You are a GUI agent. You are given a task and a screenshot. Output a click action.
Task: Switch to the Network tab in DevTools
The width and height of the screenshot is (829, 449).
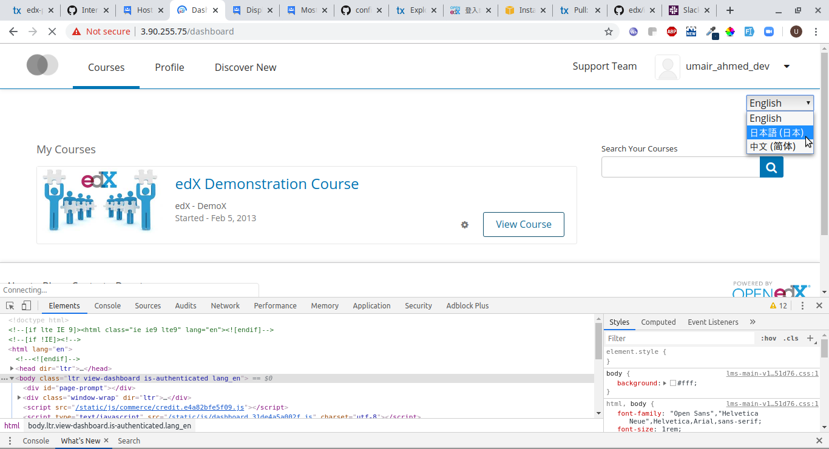point(225,306)
